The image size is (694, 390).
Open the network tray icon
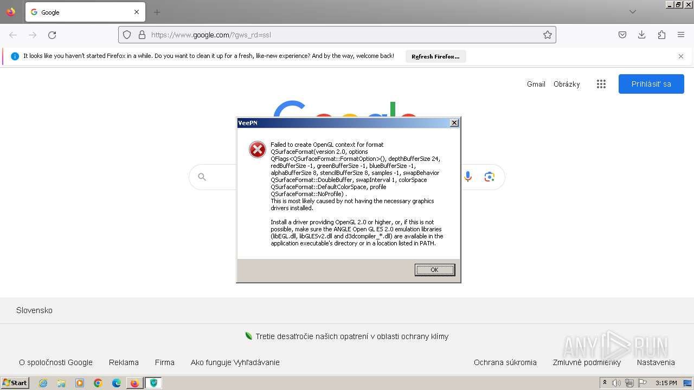[x=629, y=383]
